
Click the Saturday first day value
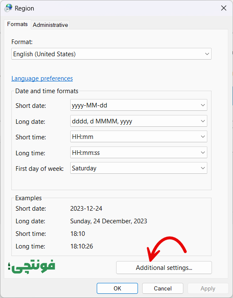click(84, 168)
